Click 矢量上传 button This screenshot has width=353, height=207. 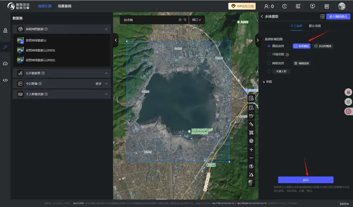[281, 71]
